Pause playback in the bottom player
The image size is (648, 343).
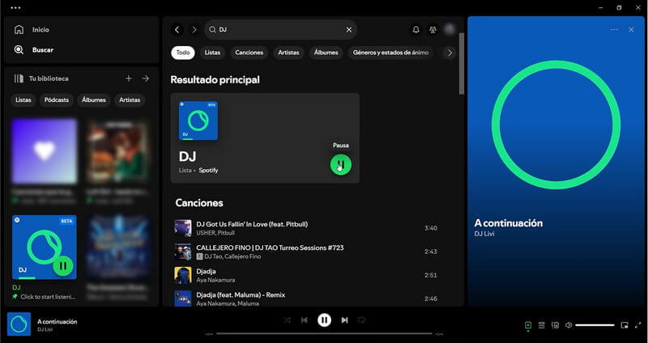(x=325, y=320)
